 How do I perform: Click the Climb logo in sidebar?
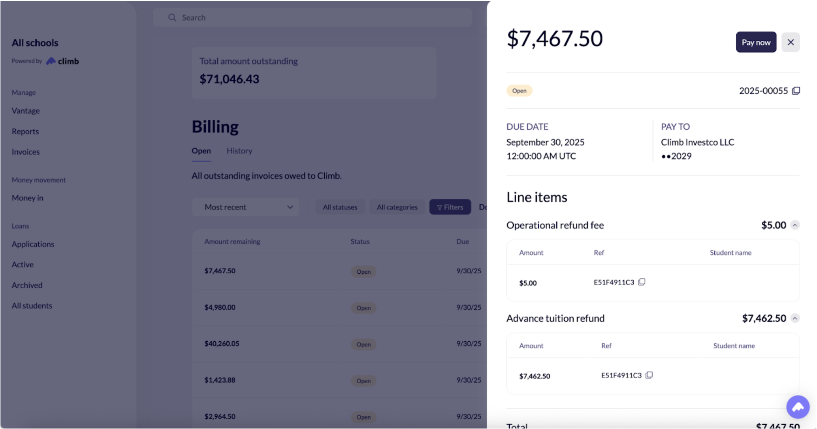point(62,61)
